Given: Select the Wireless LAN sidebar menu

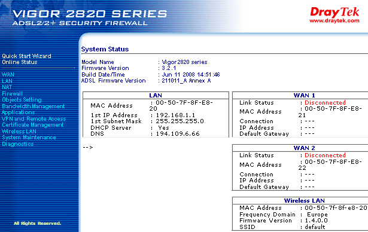Looking at the screenshot, I should point(19,132).
